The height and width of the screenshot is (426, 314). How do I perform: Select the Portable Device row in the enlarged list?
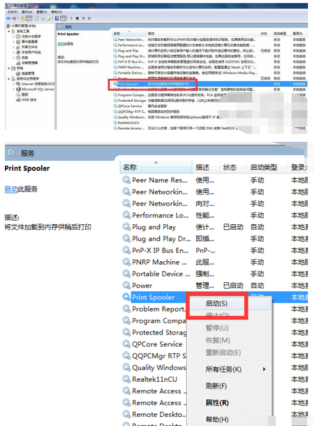[x=215, y=273]
